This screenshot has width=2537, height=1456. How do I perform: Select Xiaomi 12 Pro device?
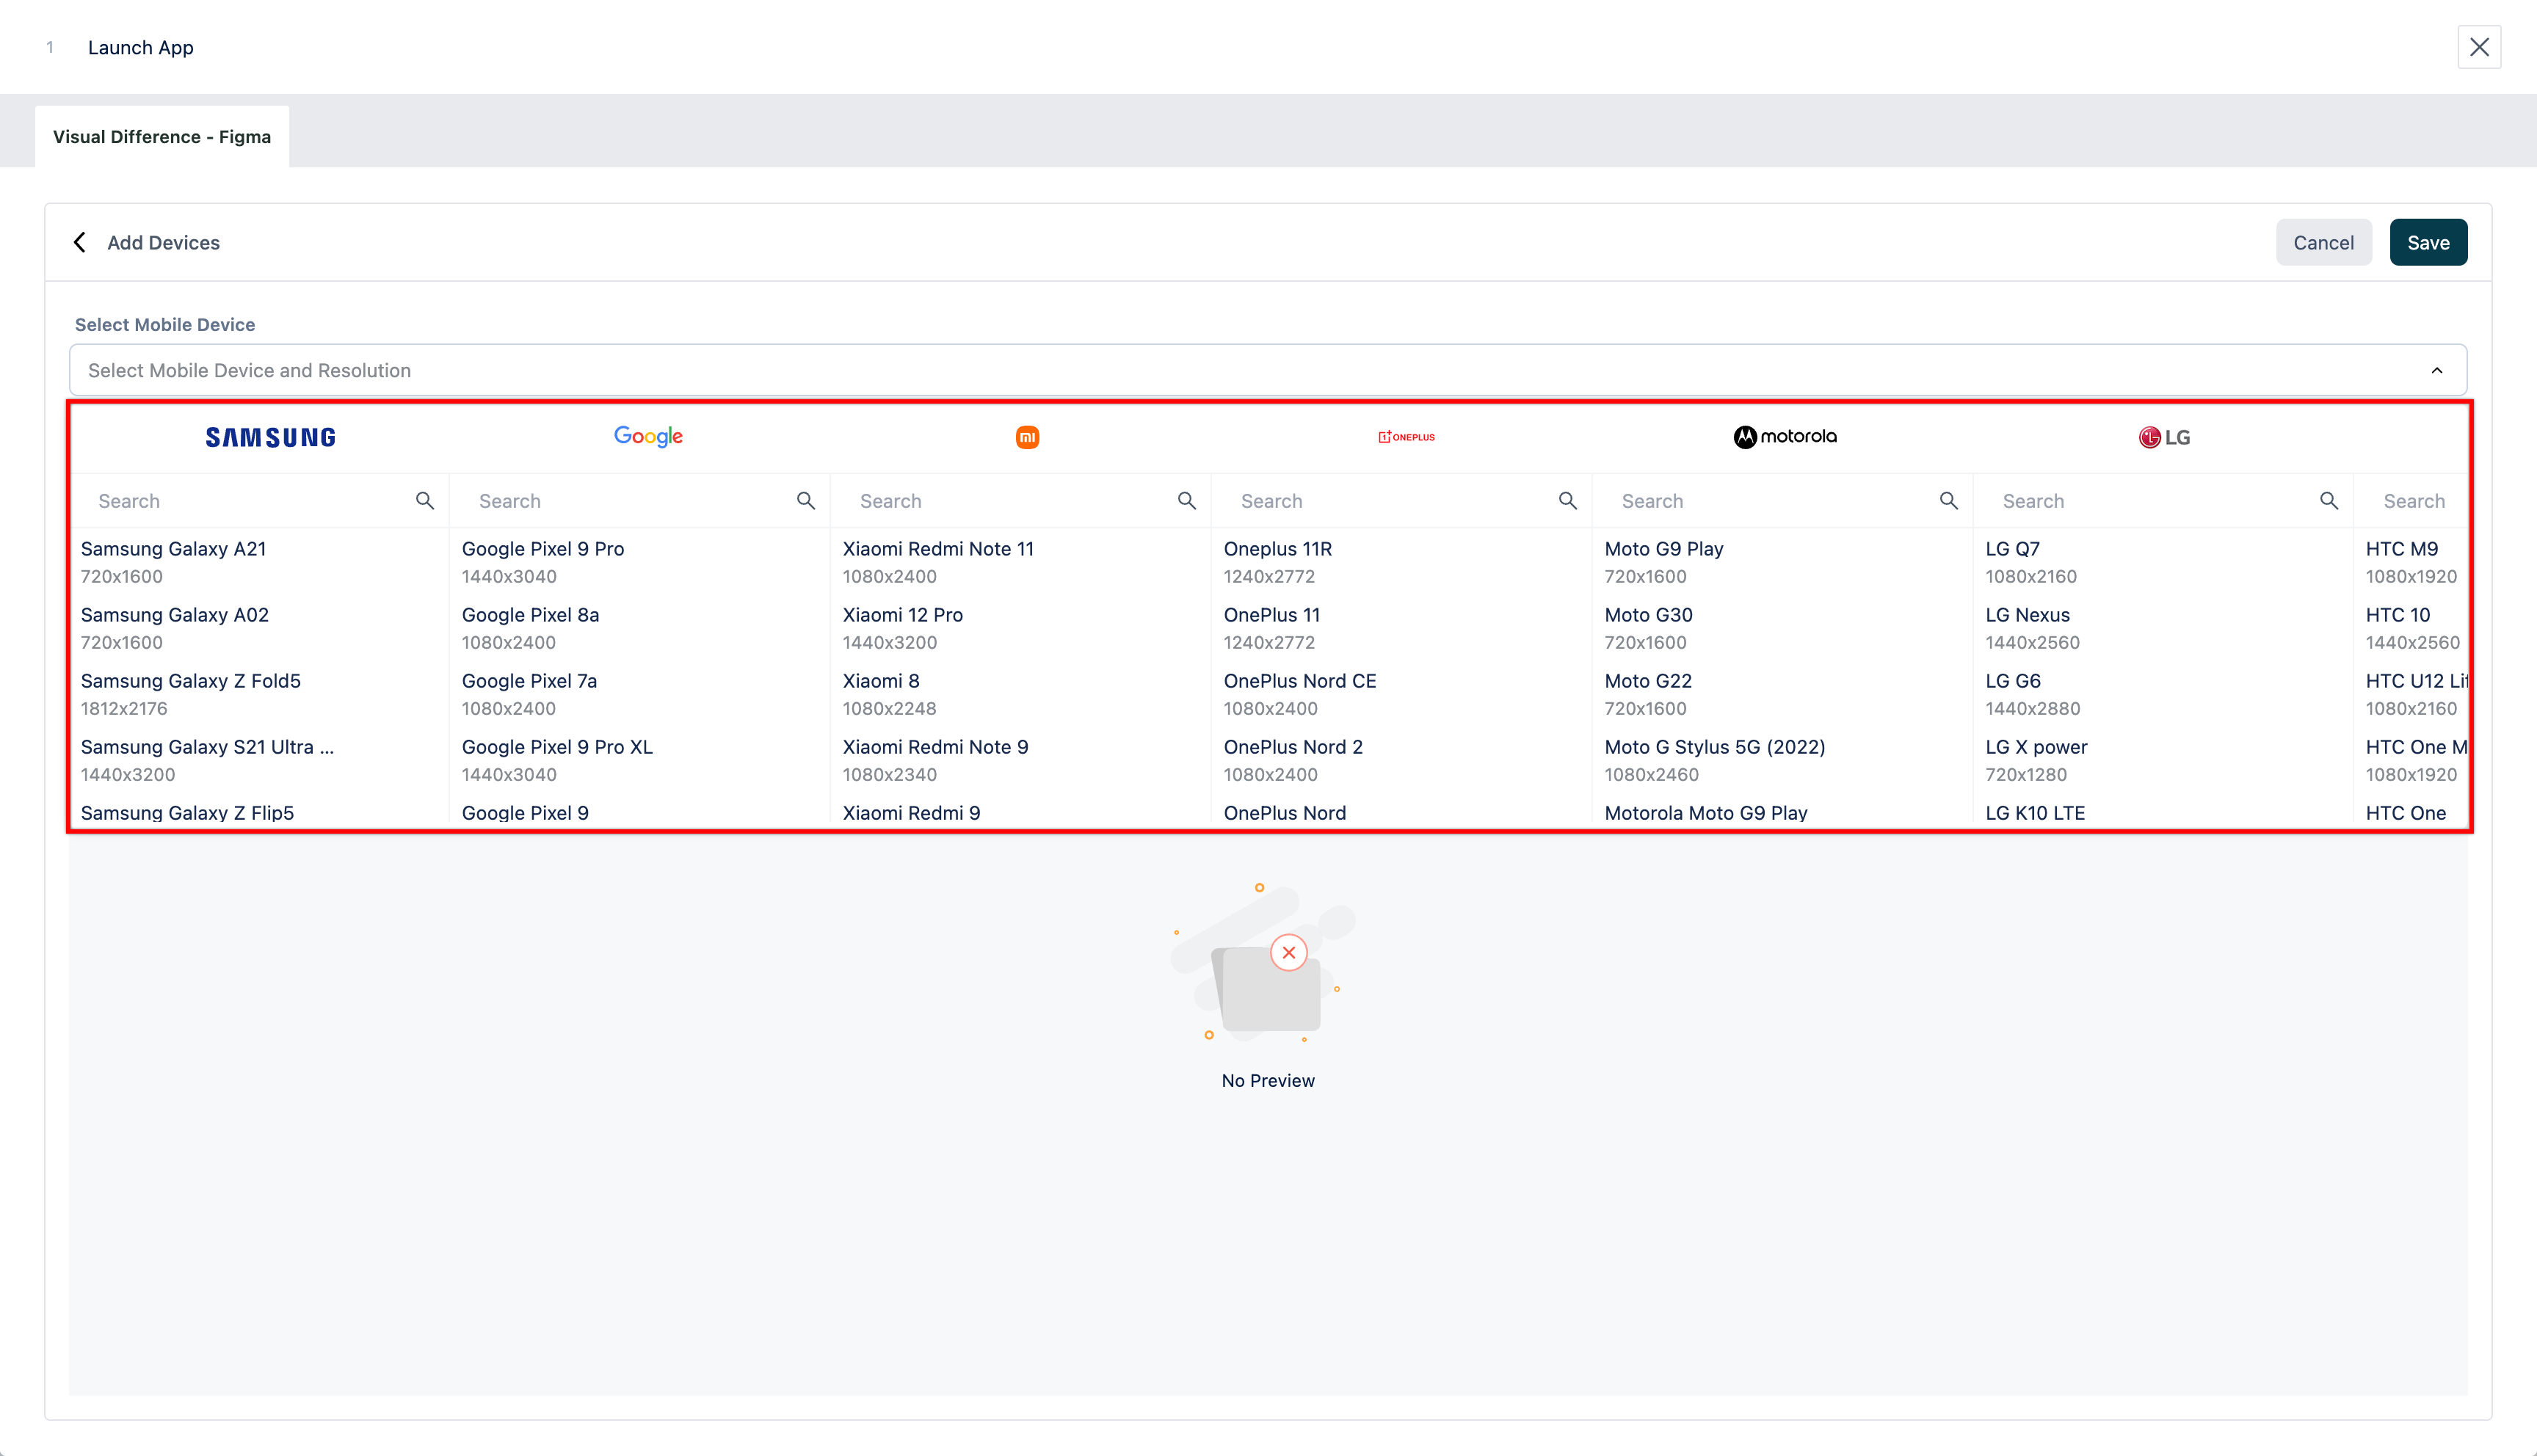(x=902, y=627)
